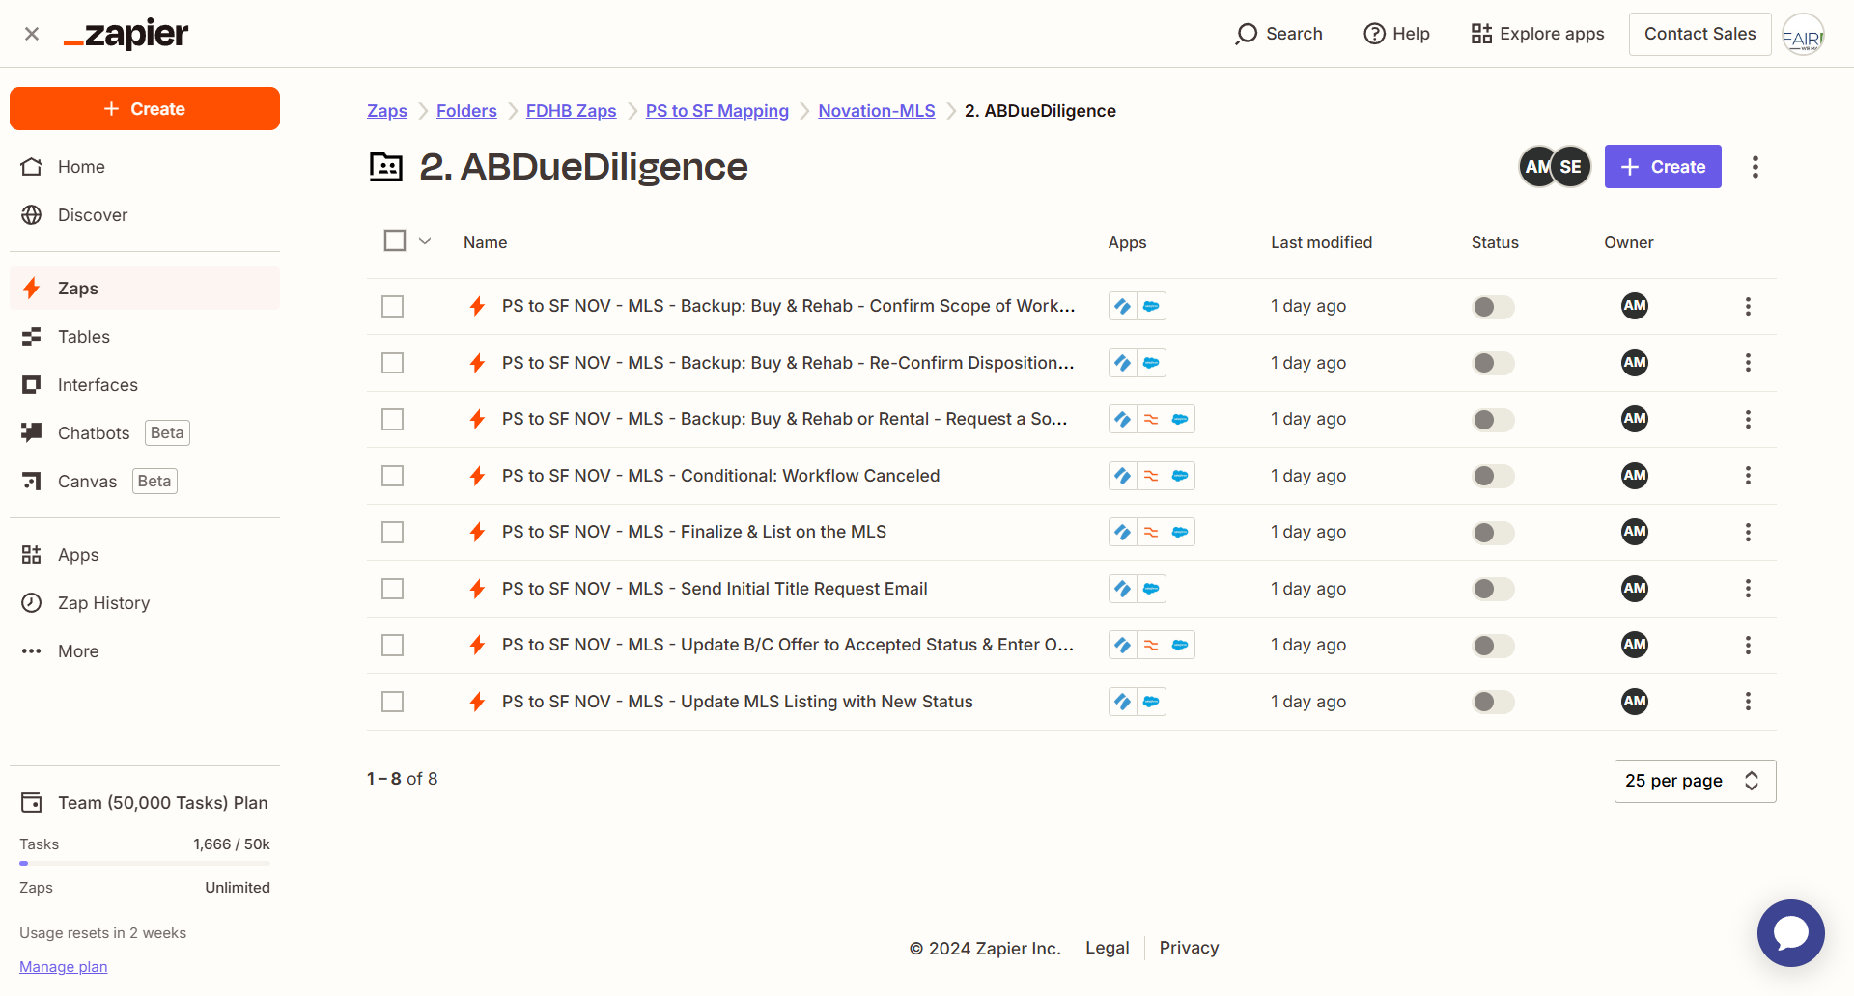
Task: Click the Tasks usage progress bar
Action: [x=145, y=863]
